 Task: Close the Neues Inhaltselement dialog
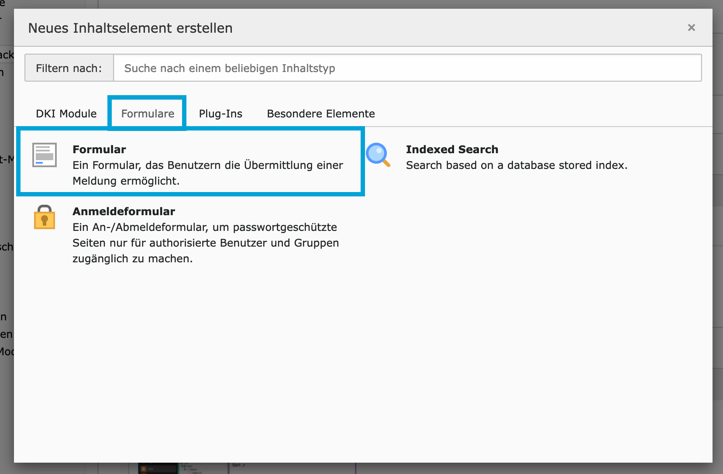coord(691,27)
